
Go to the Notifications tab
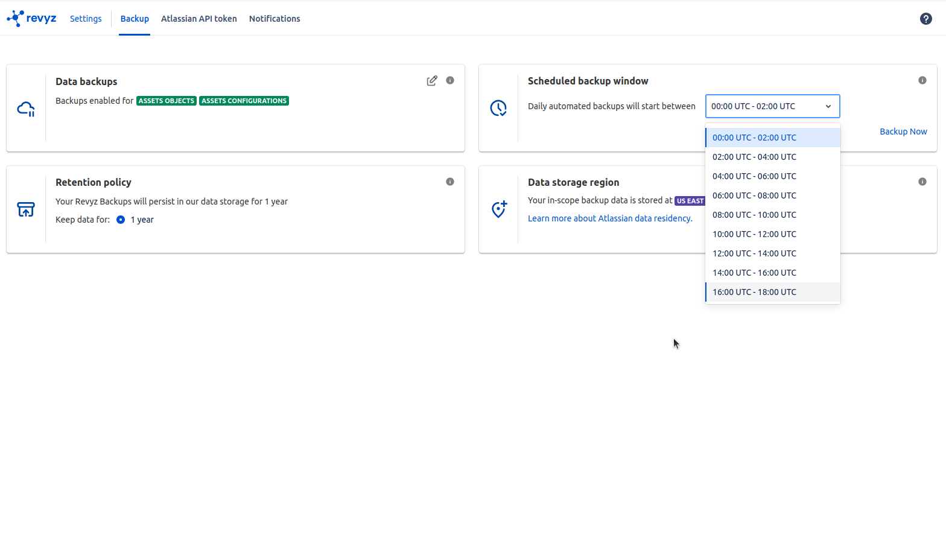[275, 19]
